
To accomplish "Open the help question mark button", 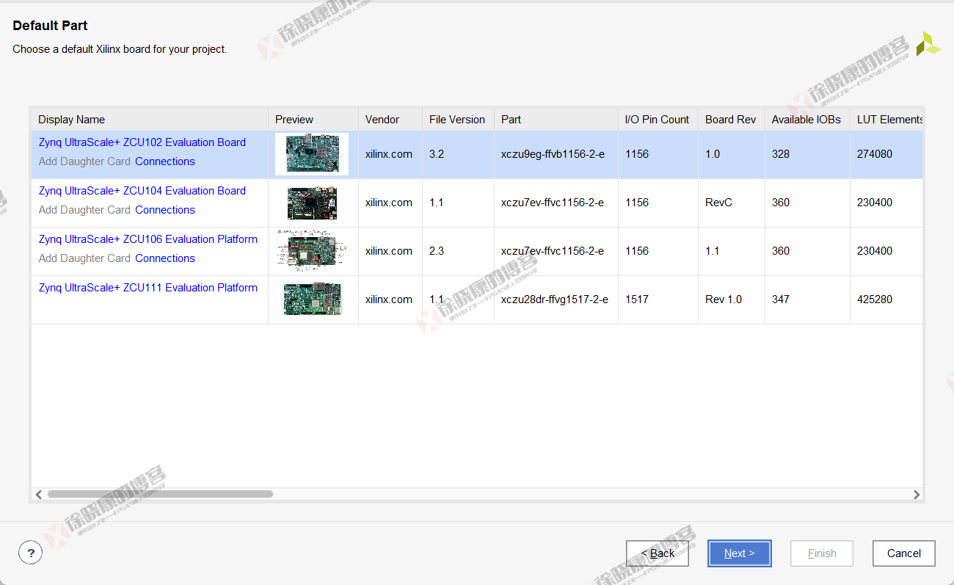I will tap(30, 553).
